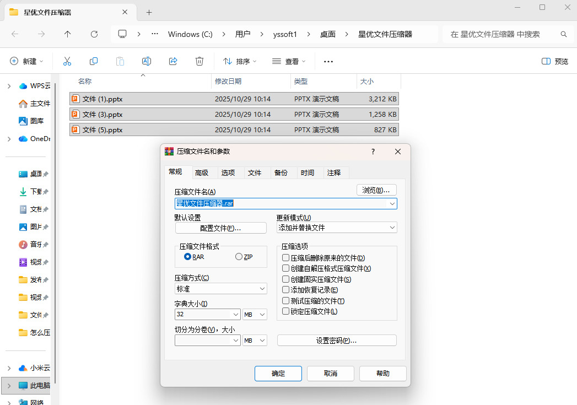The image size is (577, 405).
Task: Open 主文件 home in the sidebar
Action: pos(35,104)
